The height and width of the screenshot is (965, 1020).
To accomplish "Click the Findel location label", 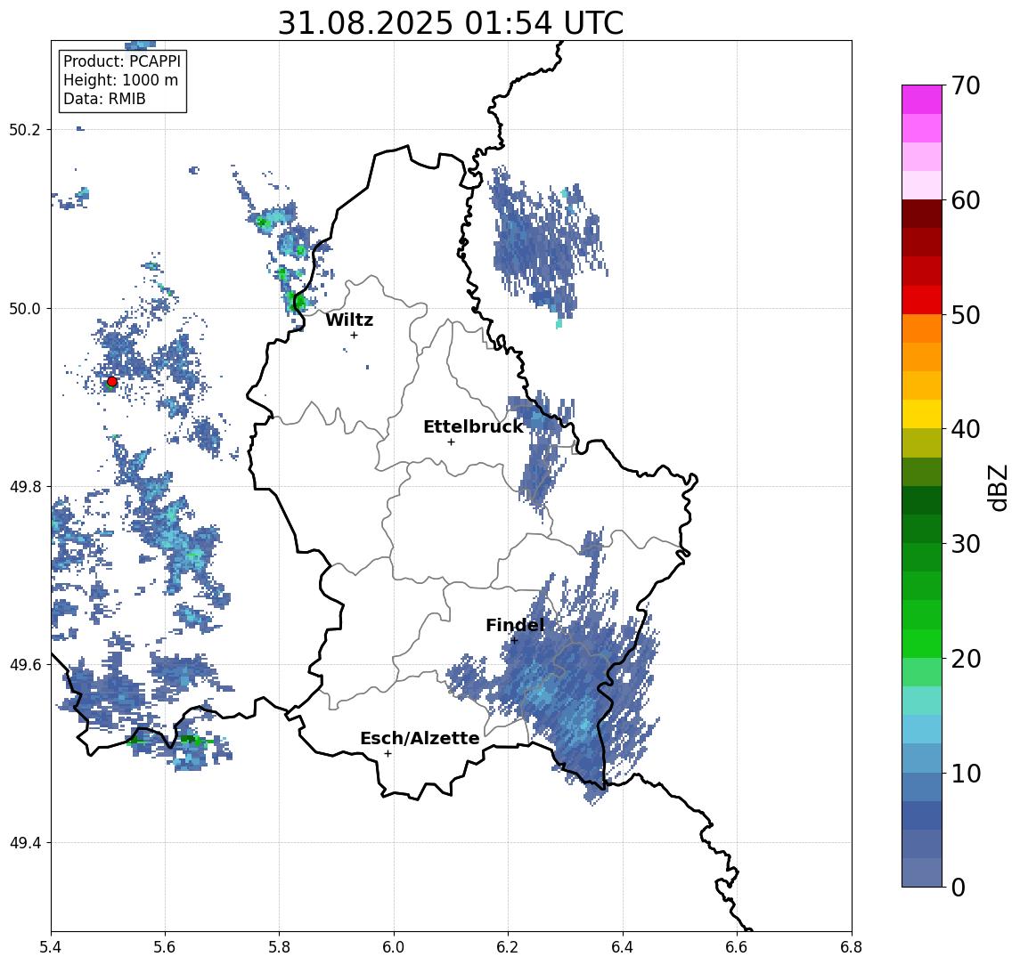I will (515, 626).
